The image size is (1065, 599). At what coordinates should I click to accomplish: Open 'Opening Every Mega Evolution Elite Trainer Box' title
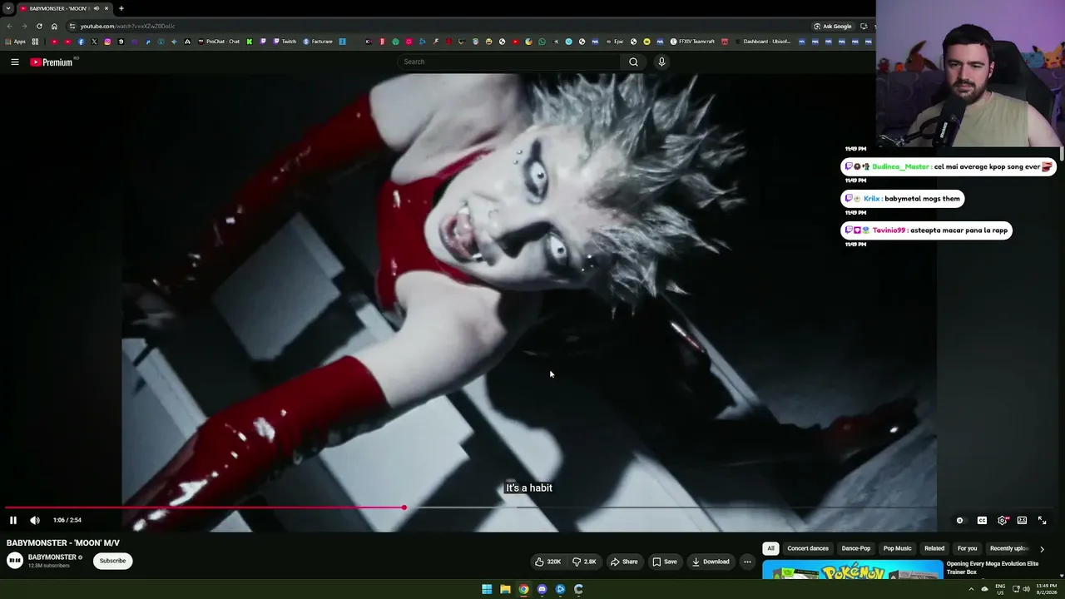[x=993, y=567]
